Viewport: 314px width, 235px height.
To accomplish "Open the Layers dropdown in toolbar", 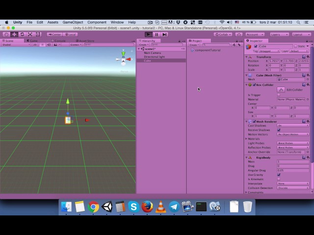I will click(x=279, y=35).
